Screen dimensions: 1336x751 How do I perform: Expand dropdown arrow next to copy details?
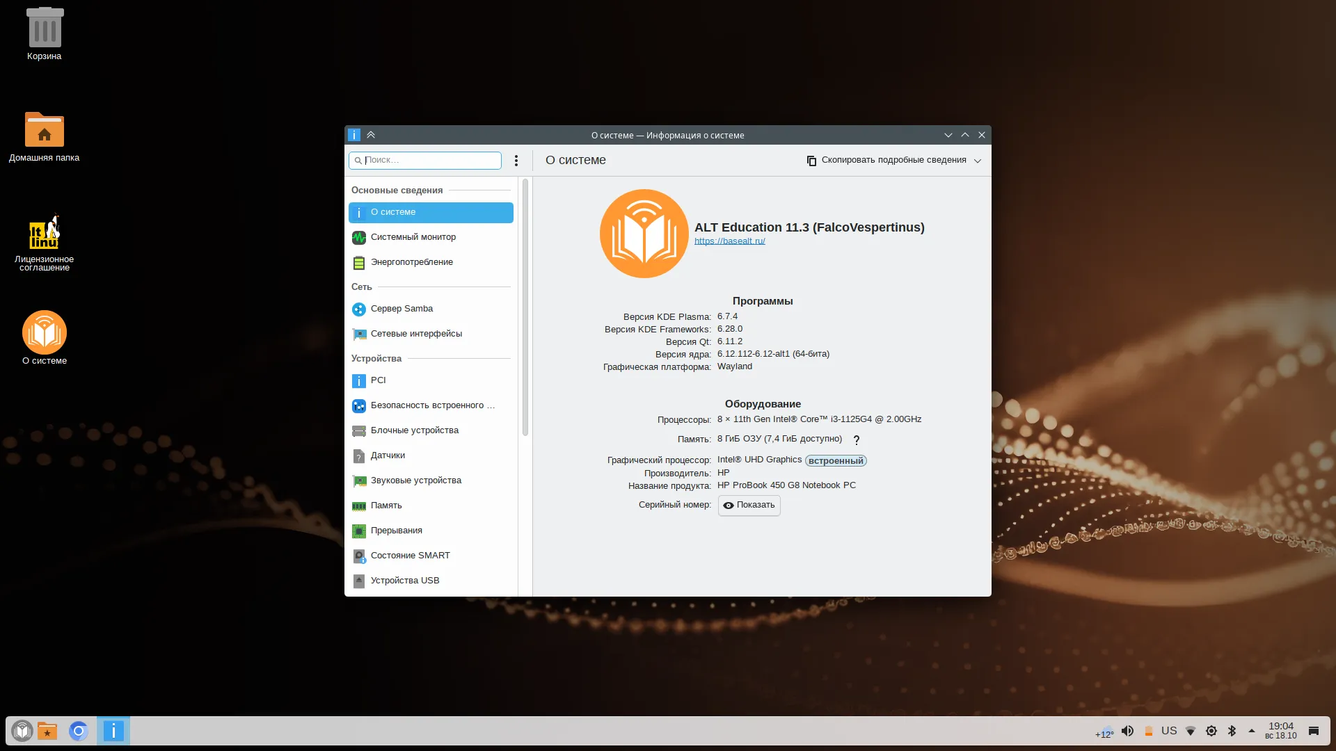[x=978, y=161]
